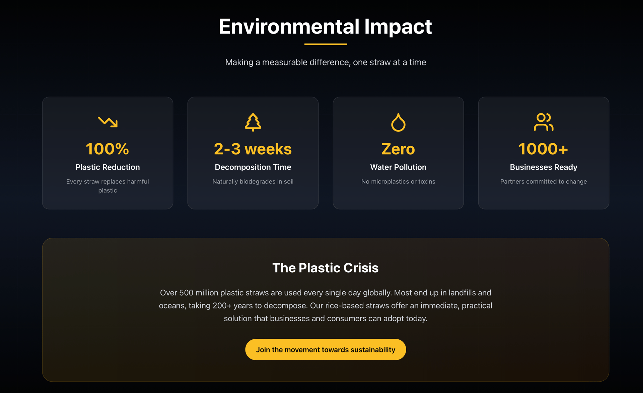Select the 2-3 weeks statistic
Viewport: 643px width, 393px height.
pyautogui.click(x=253, y=149)
